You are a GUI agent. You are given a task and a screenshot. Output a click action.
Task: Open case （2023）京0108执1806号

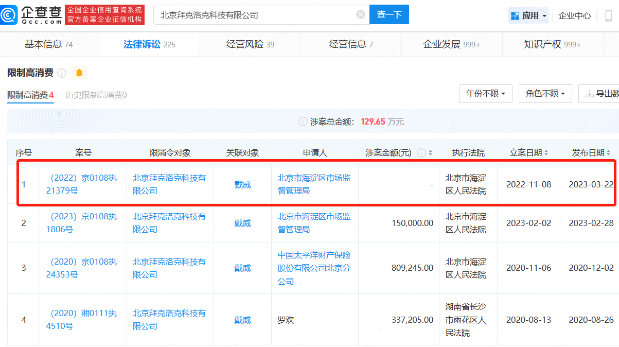[81, 223]
